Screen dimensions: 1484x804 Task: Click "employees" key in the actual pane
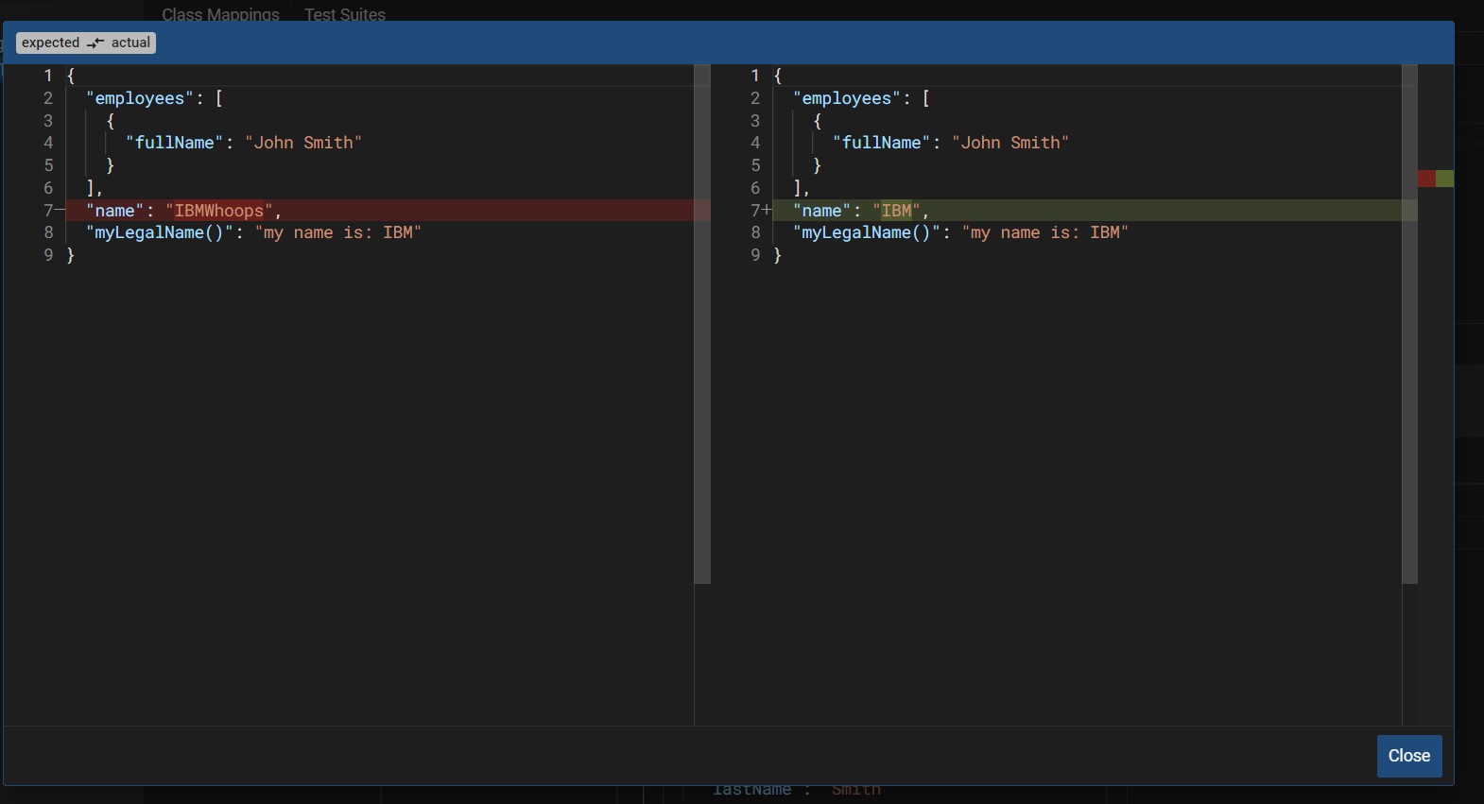point(847,98)
